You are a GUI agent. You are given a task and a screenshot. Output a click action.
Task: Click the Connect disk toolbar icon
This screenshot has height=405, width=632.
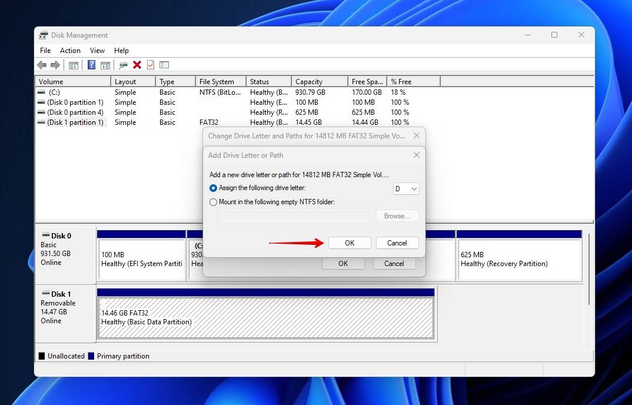[x=124, y=65]
